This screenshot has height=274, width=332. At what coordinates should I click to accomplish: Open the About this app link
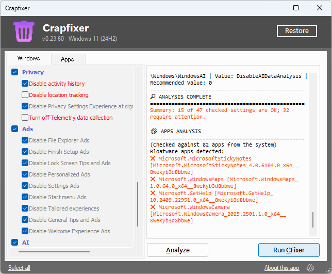281,268
